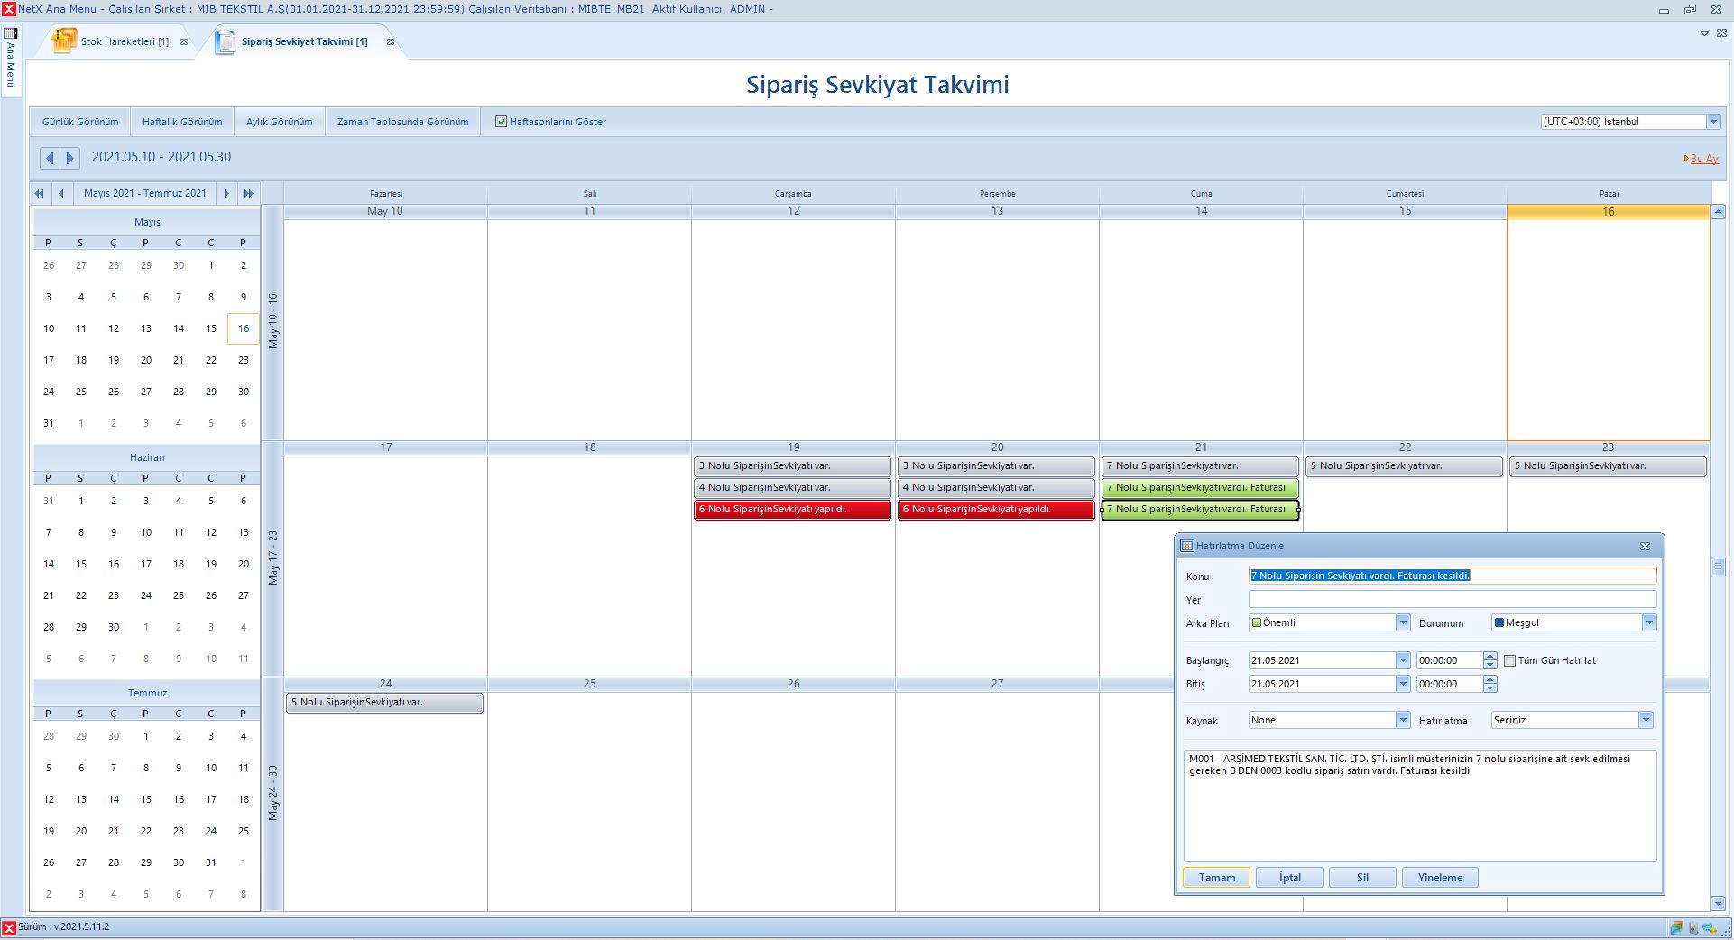Close the Stok Hareketleri tab with its x icon

coord(184,42)
